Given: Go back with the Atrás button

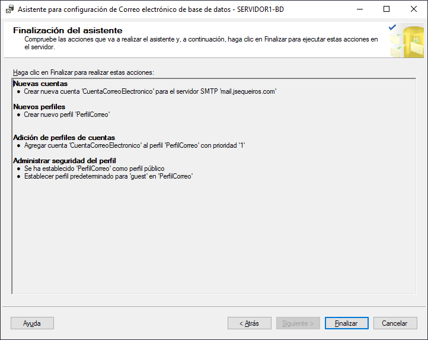Looking at the screenshot, I should coord(250,323).
